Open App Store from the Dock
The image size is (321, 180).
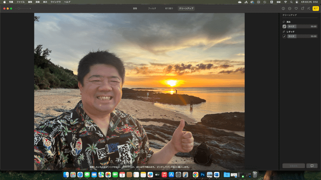[x=171, y=175]
